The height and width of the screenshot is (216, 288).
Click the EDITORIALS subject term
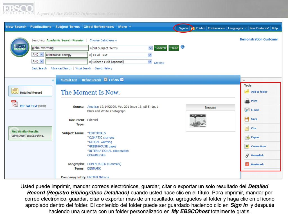97,133
